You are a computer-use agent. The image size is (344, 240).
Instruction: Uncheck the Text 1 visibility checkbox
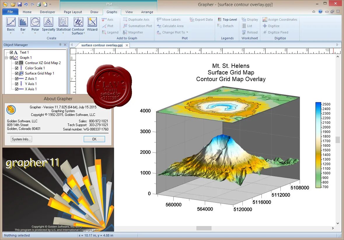click(x=11, y=52)
